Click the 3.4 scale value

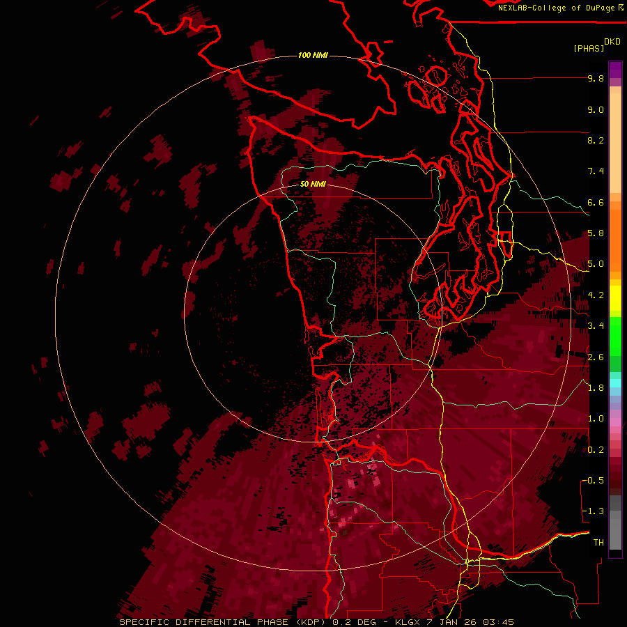(596, 326)
